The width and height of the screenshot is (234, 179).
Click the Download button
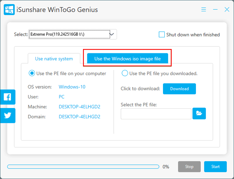tap(179, 89)
